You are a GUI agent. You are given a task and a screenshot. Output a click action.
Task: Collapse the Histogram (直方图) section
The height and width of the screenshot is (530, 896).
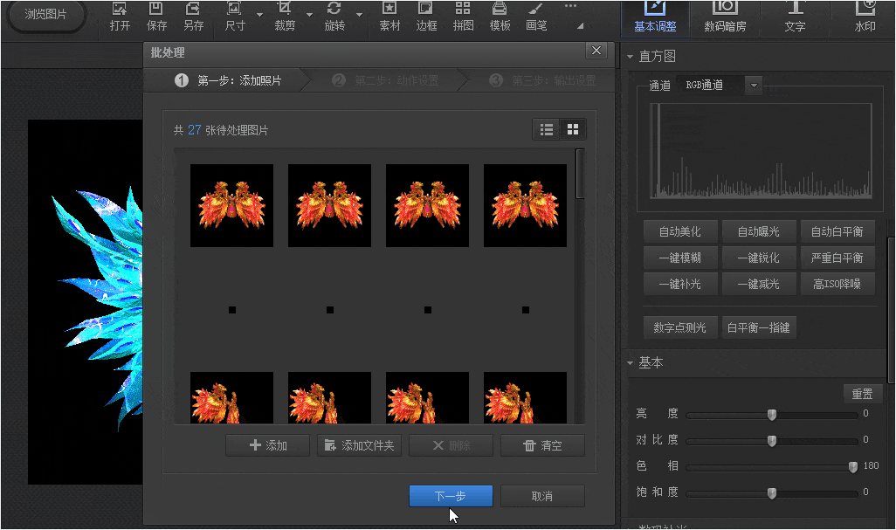[x=631, y=57]
